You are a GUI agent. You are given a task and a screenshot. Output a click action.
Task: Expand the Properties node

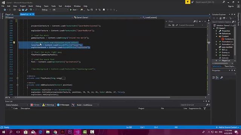(217, 31)
